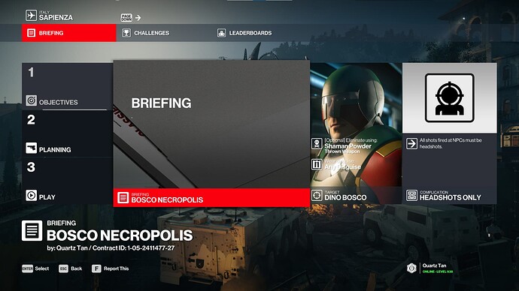Screen dimensions: 519x291
Task: Open the Briefing tab
Action: click(69, 33)
